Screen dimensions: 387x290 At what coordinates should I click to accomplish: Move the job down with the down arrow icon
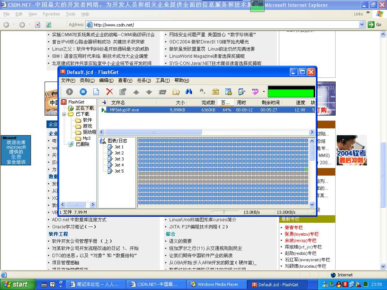149,92
